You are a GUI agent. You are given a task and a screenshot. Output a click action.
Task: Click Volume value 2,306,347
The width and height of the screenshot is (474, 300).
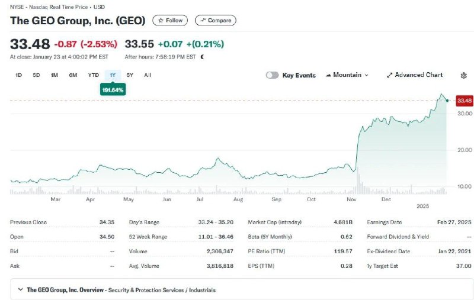(x=220, y=251)
